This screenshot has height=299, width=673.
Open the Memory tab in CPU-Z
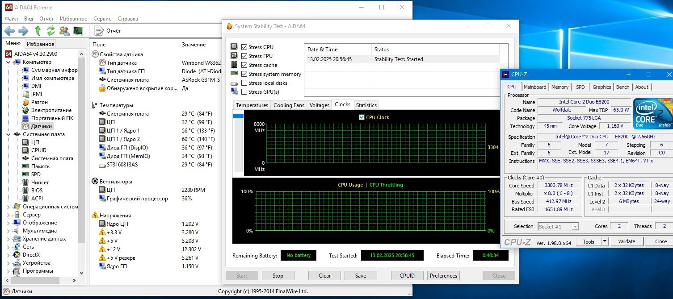(560, 87)
